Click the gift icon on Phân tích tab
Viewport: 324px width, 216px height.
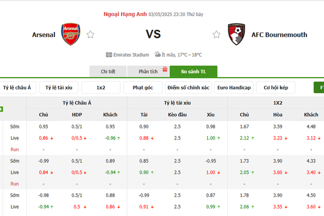point(164,69)
